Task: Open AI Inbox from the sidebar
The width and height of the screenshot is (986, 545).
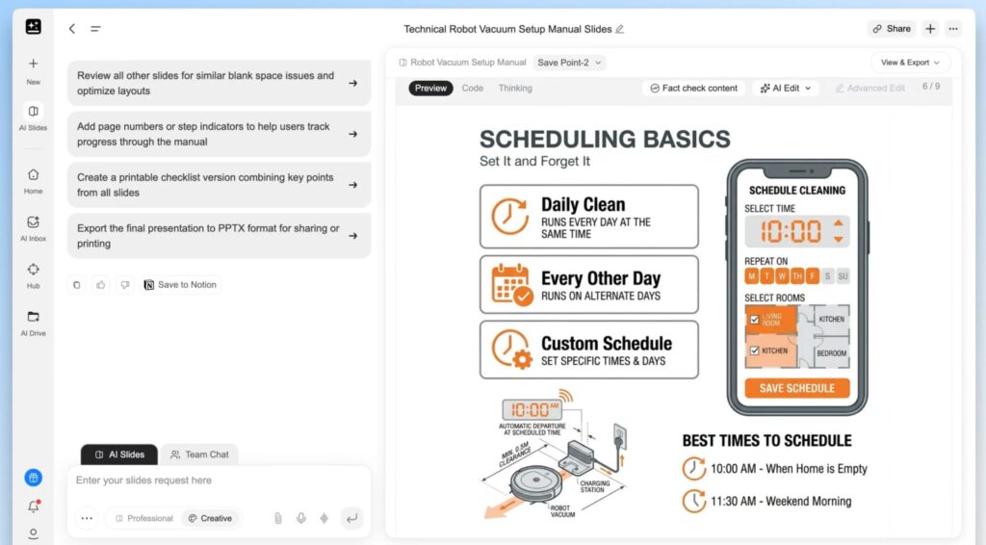Action: pyautogui.click(x=33, y=221)
